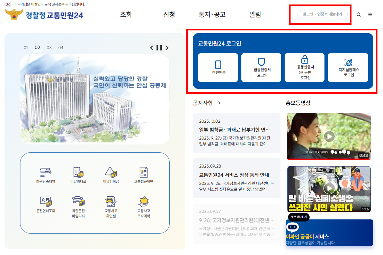Open 이파인 궁금이 서비스 banner
Image resolution: width=383 pixels, height=255 pixels.
point(330,233)
